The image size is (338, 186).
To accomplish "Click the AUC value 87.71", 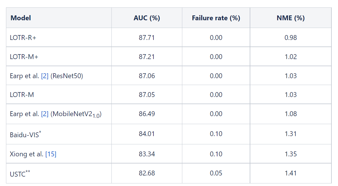I will (x=147, y=38).
